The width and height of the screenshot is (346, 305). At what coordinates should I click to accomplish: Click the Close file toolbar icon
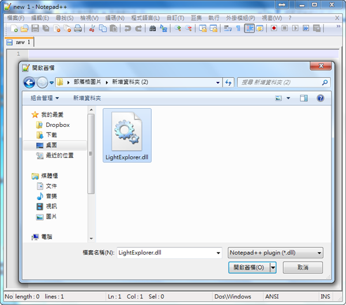[57, 28]
